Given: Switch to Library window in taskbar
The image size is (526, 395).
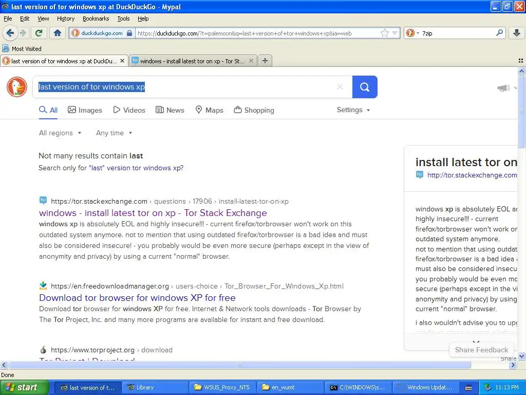Looking at the screenshot, I should 154,387.
